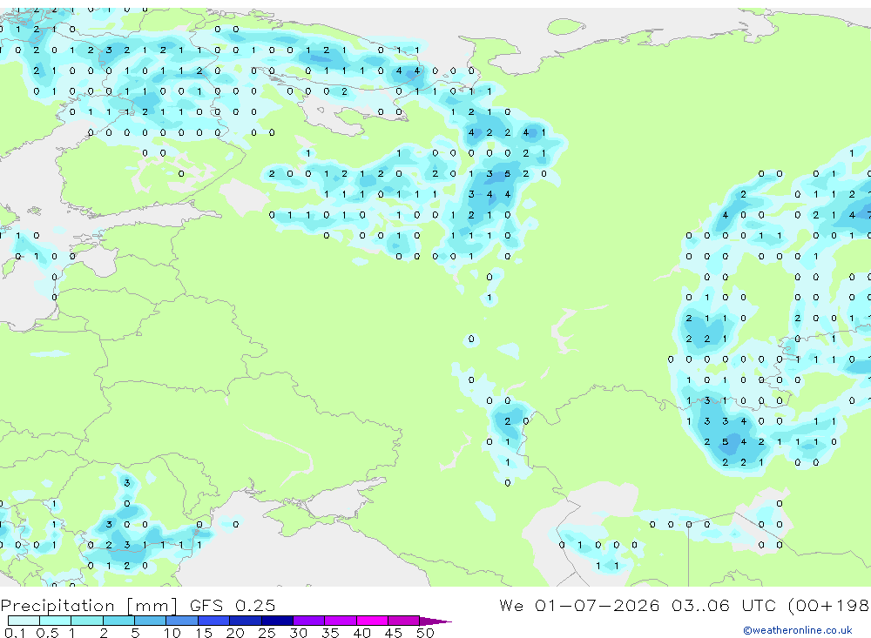Click the date 'We 01-07-2026' text

tap(579, 605)
